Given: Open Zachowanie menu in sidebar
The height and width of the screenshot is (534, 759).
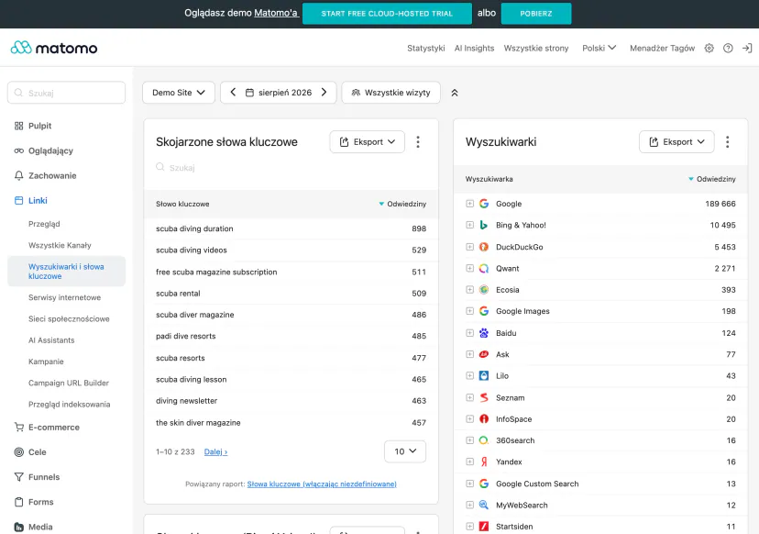Looking at the screenshot, I should tap(52, 175).
